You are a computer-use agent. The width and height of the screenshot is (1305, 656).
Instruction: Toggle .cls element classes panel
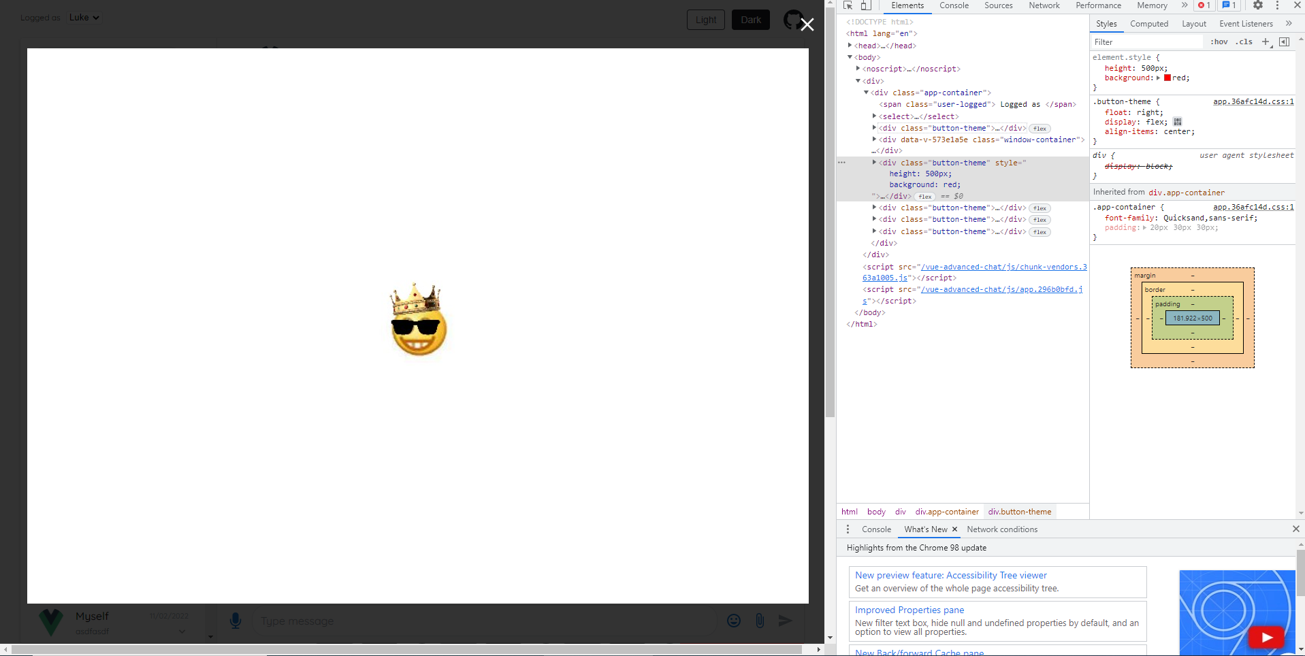pyautogui.click(x=1245, y=42)
